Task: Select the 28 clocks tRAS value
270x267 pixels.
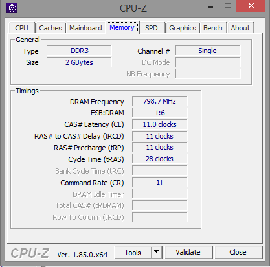Action: click(160, 159)
